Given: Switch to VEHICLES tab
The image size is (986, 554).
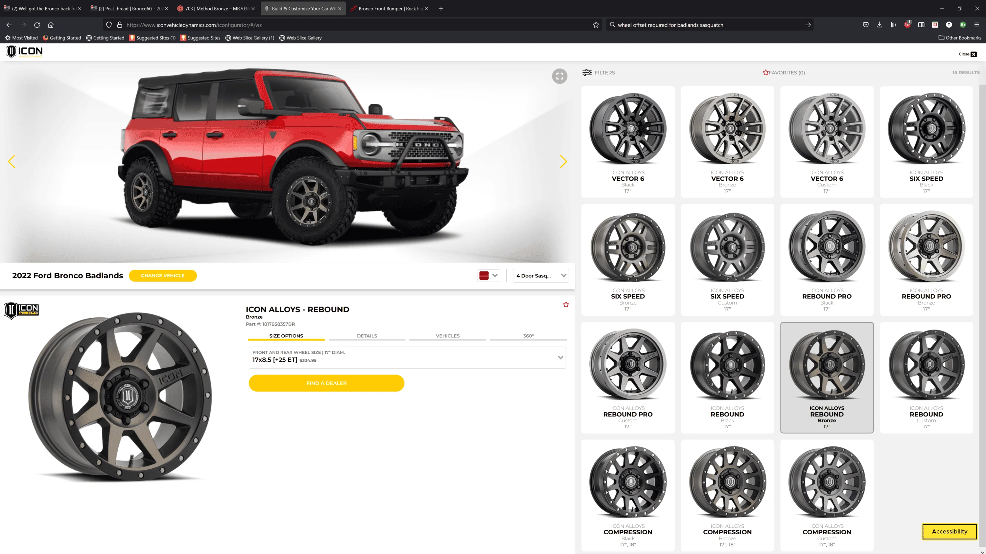Looking at the screenshot, I should (447, 336).
